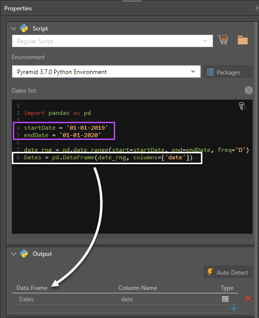Open the script marketplace cart icon
Screen dimensions: 259x318
(223, 39)
